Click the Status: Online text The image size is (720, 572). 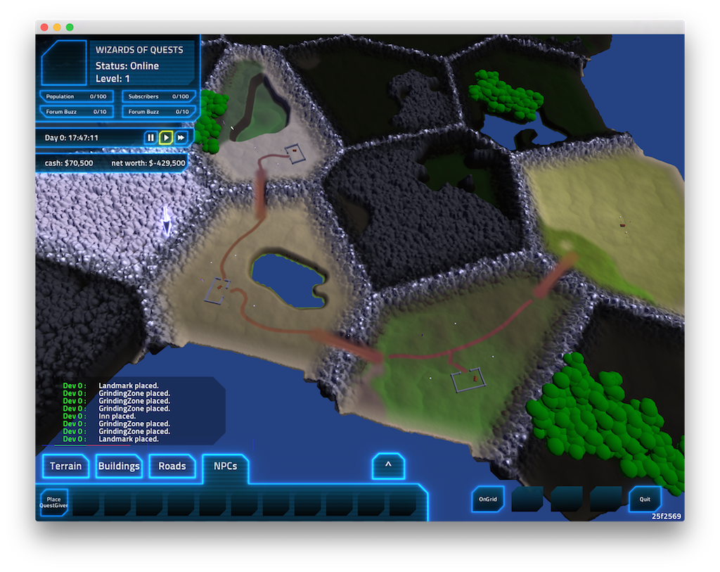coord(127,65)
